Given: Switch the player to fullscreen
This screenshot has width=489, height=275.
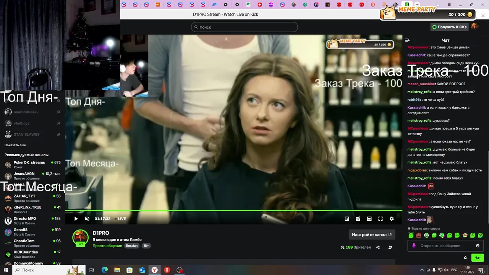Looking at the screenshot, I should pyautogui.click(x=381, y=219).
